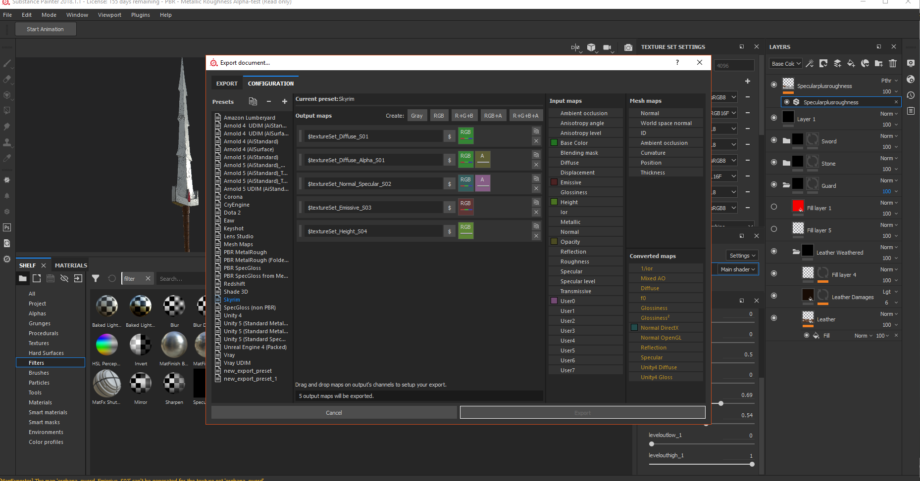Click the duplicate preset icon beside Presets
The width and height of the screenshot is (920, 481).
coord(253,101)
